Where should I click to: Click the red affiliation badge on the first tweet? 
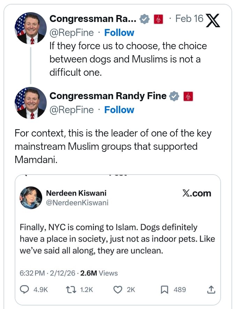click(158, 19)
